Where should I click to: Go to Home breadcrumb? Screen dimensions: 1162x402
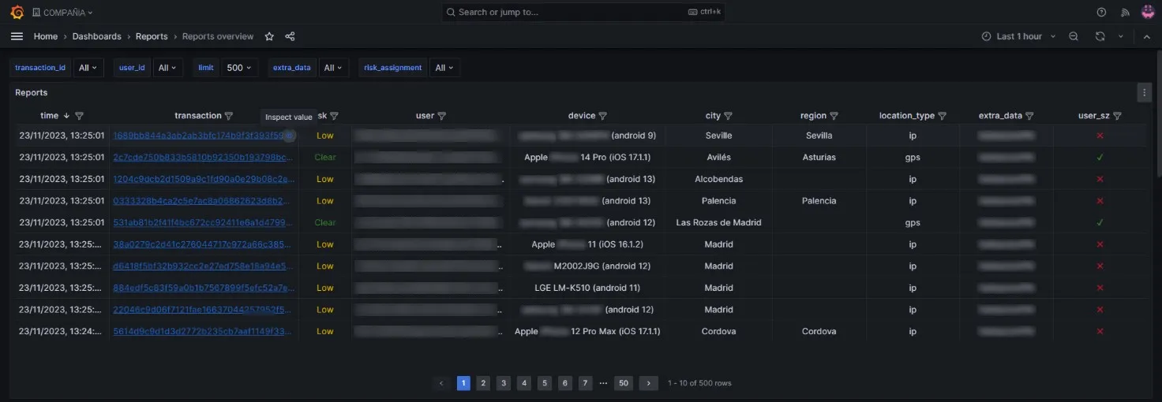click(x=45, y=36)
